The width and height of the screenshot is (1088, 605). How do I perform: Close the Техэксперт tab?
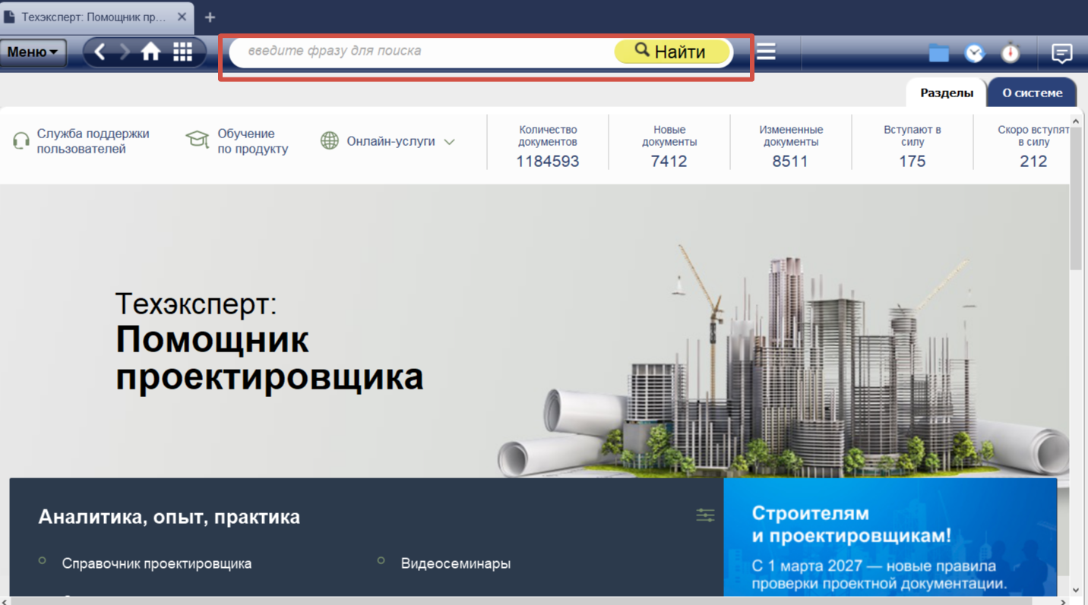182,17
